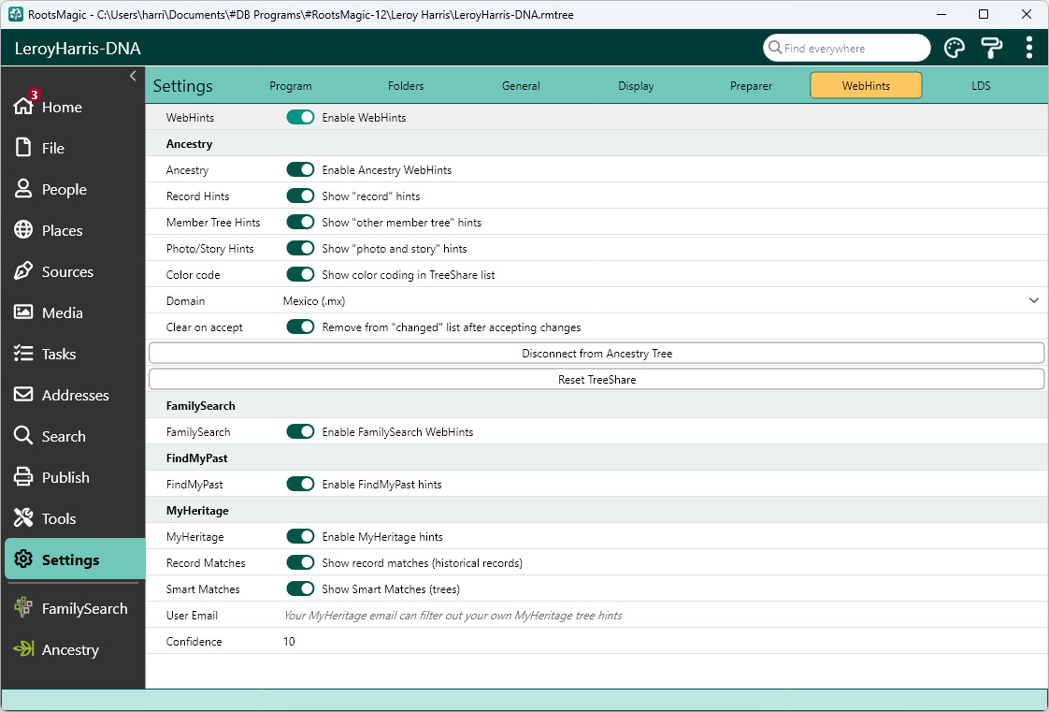Click the Color code row label
This screenshot has width=1049, height=712.
(x=193, y=274)
